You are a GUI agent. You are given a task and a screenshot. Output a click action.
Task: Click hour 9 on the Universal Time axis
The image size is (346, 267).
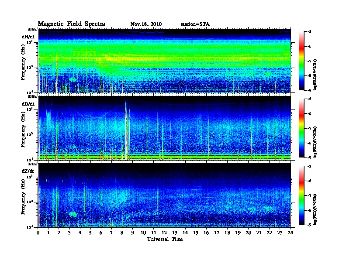point(133,233)
